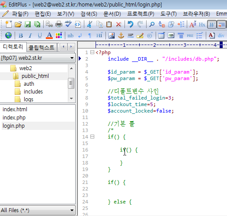Apply Italic HTML tag
This screenshot has width=227, height=216.
pyautogui.click(x=30, y=35)
